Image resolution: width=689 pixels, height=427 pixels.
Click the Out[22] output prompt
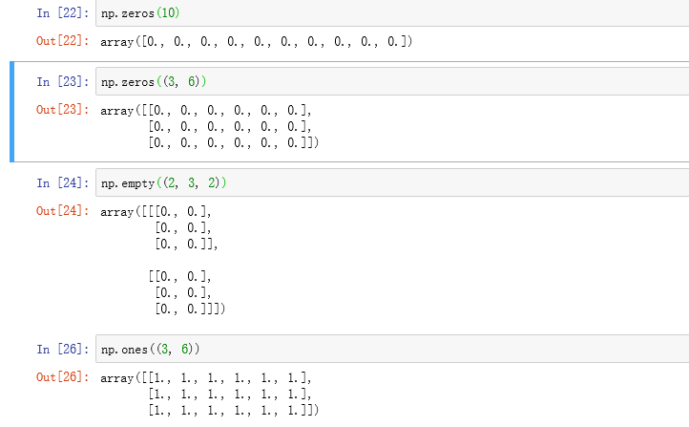point(60,42)
